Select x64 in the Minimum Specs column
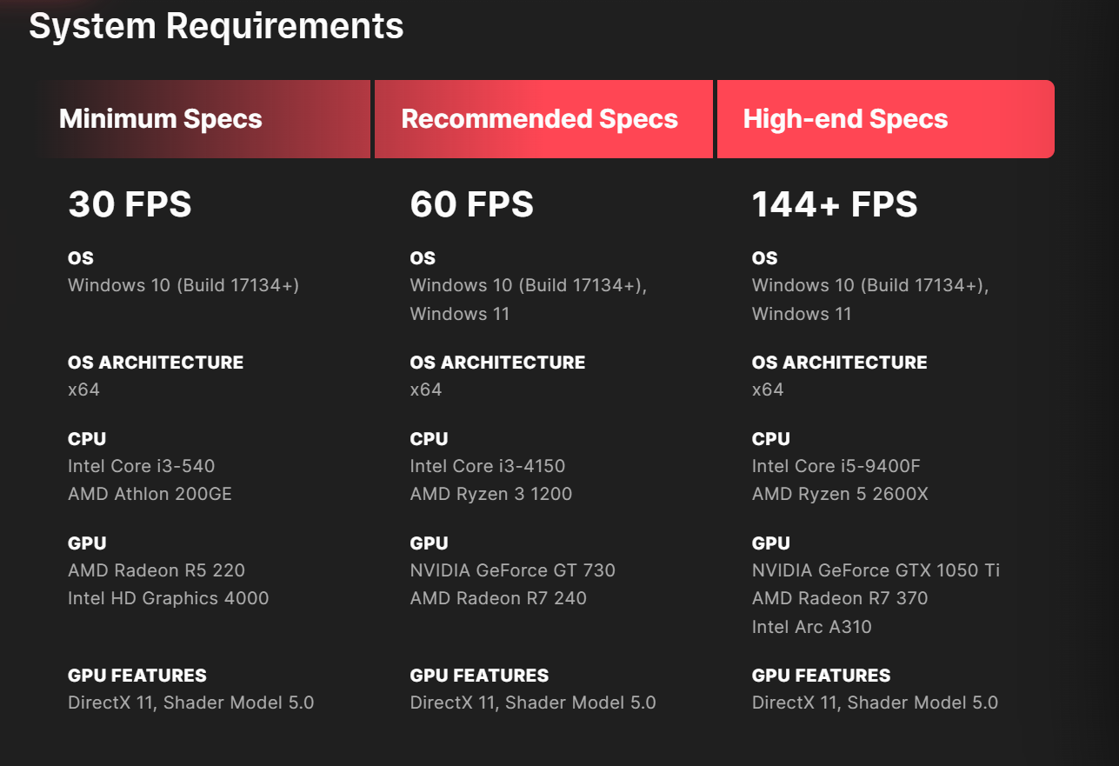Screen dimensions: 1119x766 coord(83,390)
